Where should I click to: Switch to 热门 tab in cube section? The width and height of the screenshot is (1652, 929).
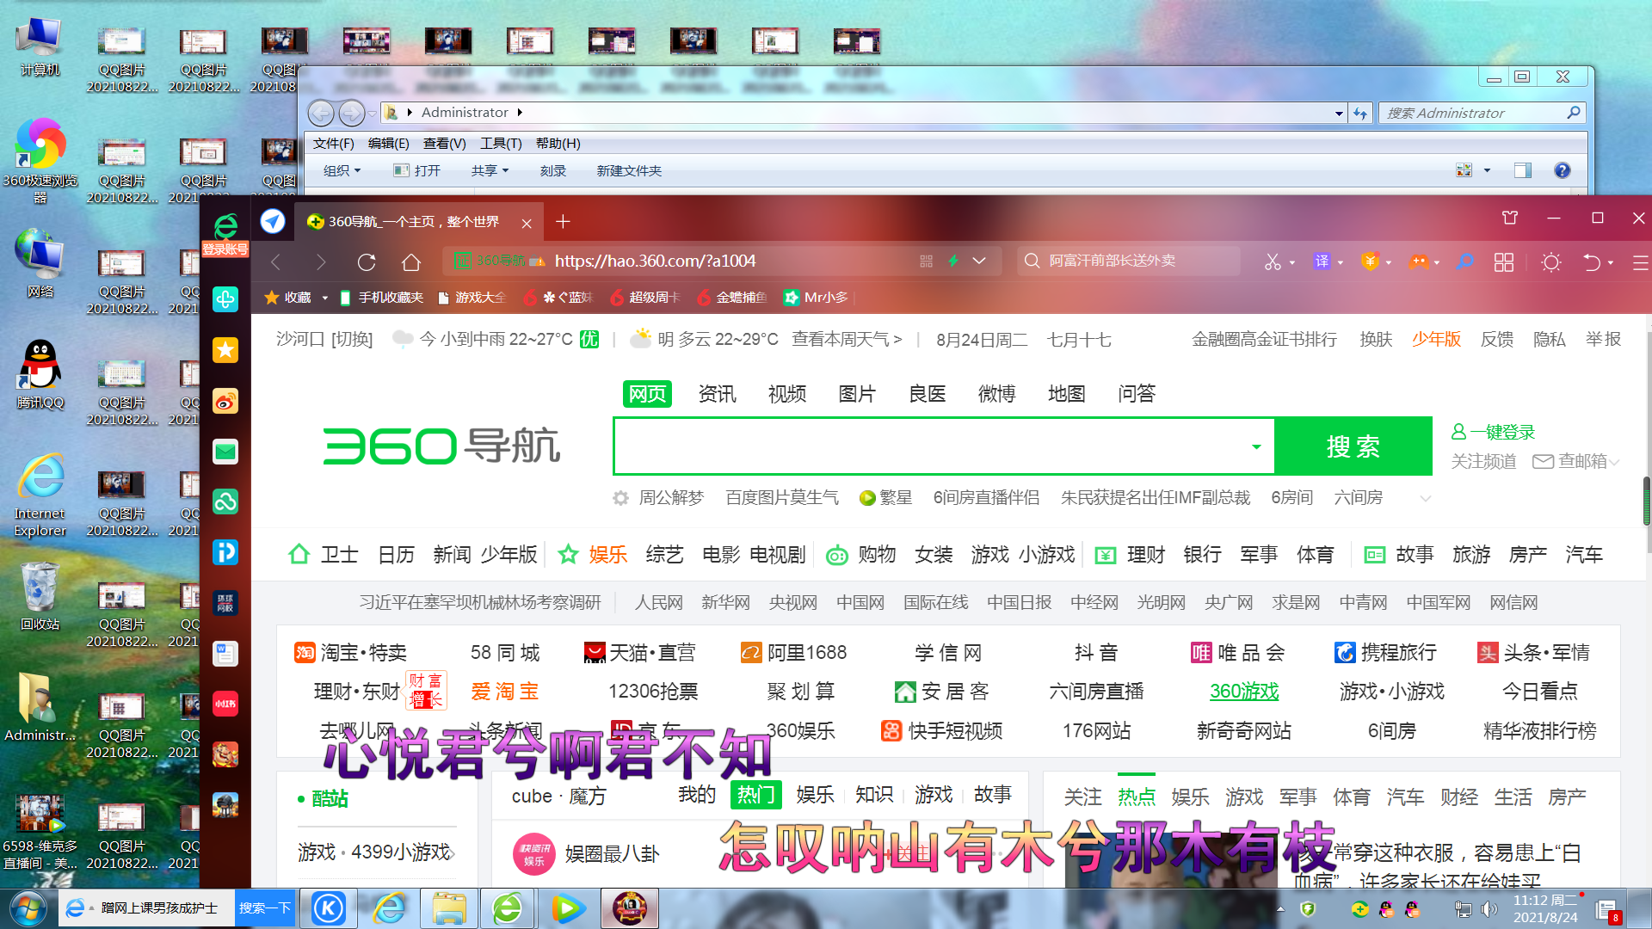756,794
